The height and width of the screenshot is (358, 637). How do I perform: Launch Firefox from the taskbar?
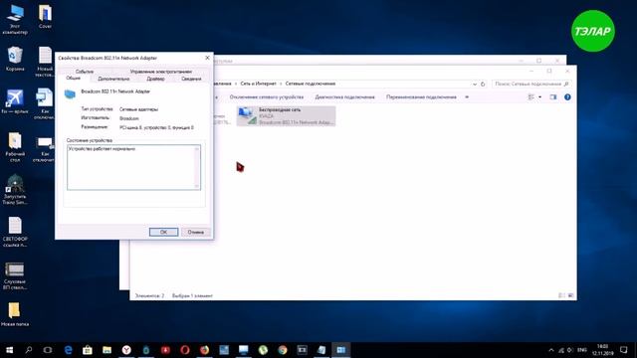click(x=204, y=349)
